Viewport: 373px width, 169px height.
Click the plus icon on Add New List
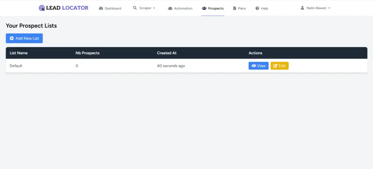click(12, 38)
